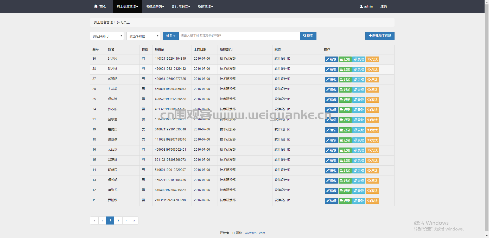Click 淘汰 for employee 戚孤晴
Viewport: 489px width, 238px height.
(x=373, y=80)
